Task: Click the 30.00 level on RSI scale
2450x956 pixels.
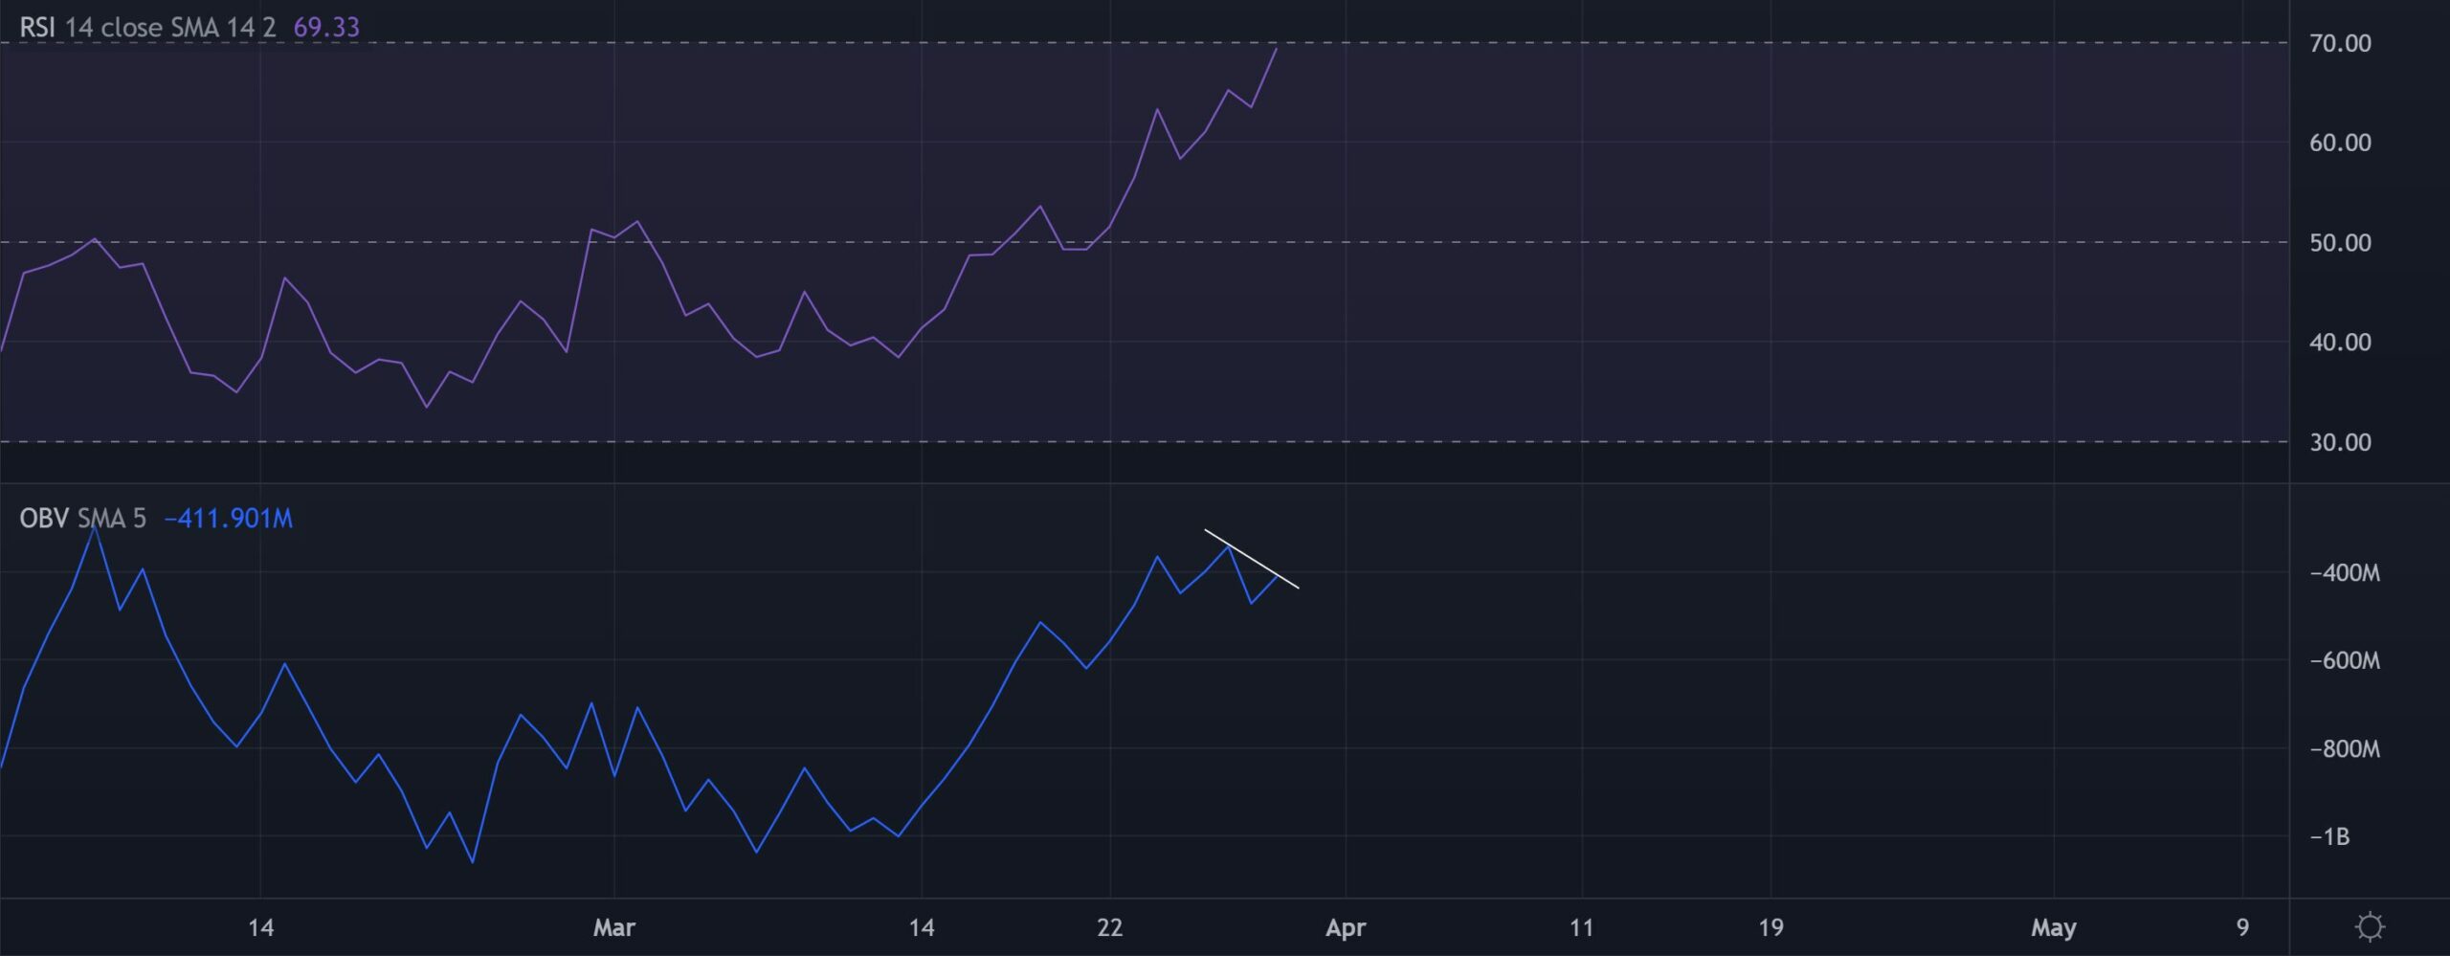Action: (2340, 442)
